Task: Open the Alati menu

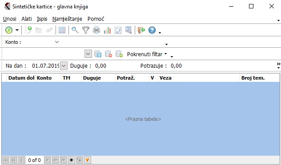Action: [x=27, y=19]
